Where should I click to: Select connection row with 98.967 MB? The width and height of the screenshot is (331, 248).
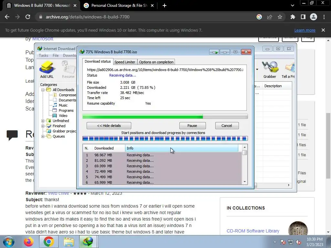(x=162, y=155)
